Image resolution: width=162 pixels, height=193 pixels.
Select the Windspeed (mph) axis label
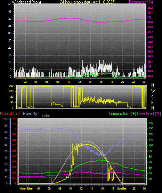26,2
